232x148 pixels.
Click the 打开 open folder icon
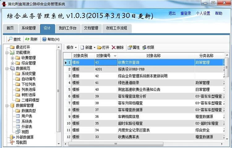click(99, 47)
